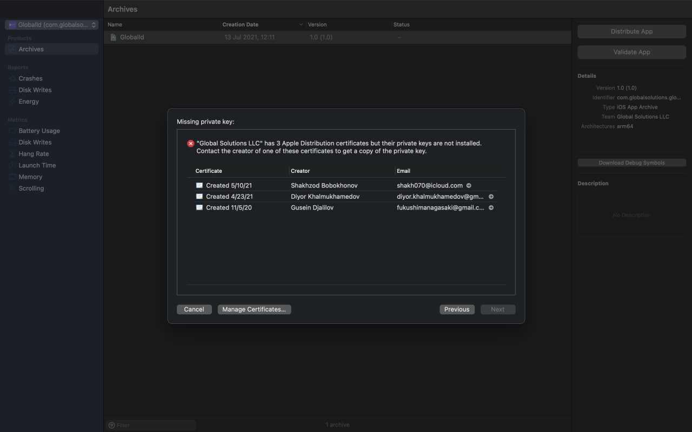Open the GlobalId app selector dropdown

[x=51, y=25]
